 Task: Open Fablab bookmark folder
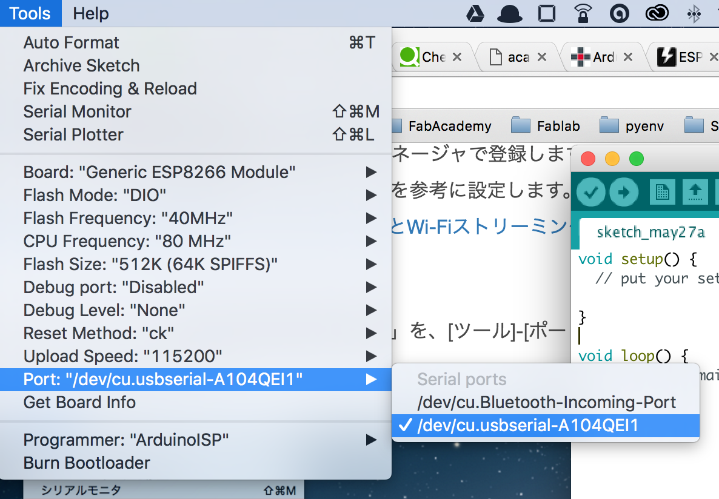546,126
